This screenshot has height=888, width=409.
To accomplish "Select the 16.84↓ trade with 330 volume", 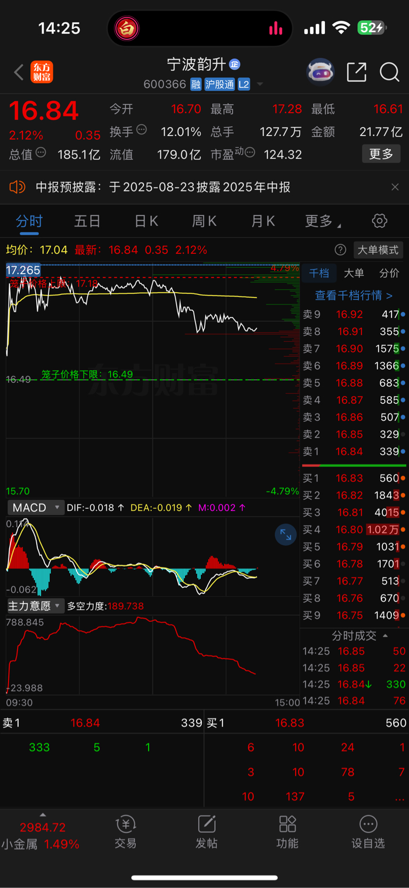I will pos(354,684).
